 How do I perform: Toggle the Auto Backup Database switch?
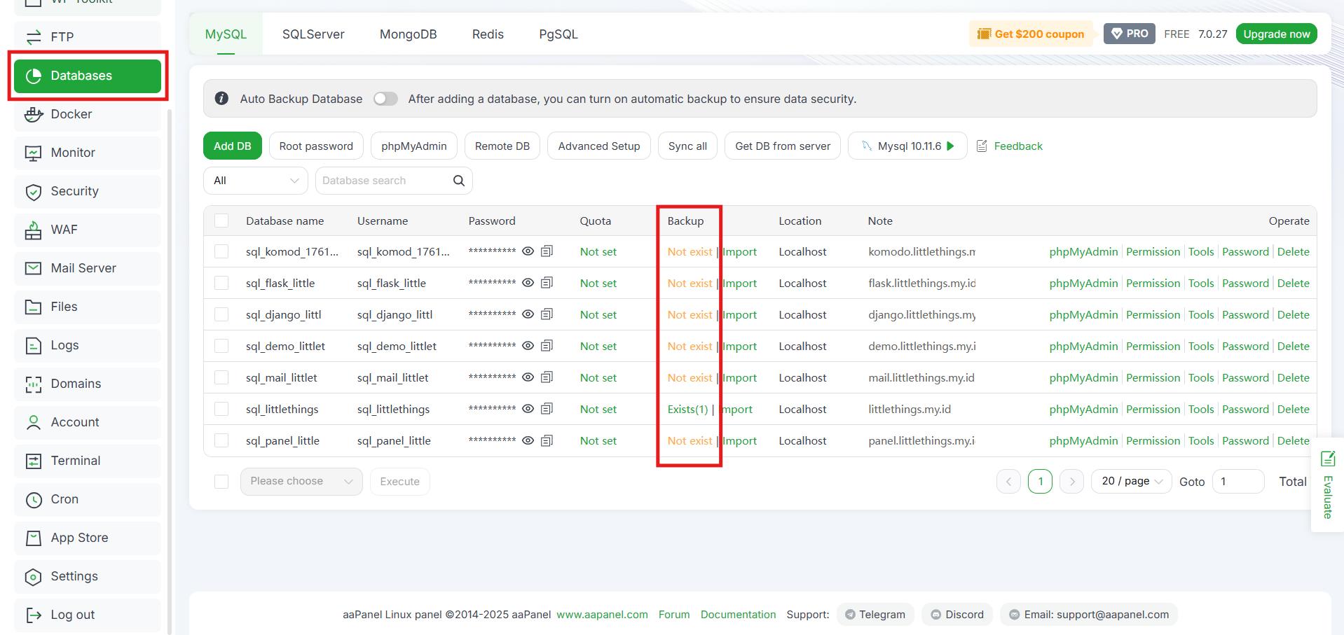pyautogui.click(x=385, y=99)
